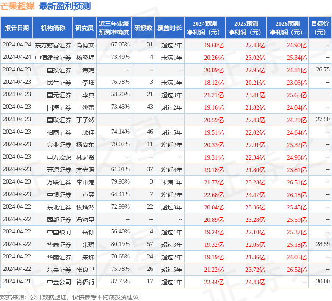Click 开源证券 institution name

(x=59, y=170)
